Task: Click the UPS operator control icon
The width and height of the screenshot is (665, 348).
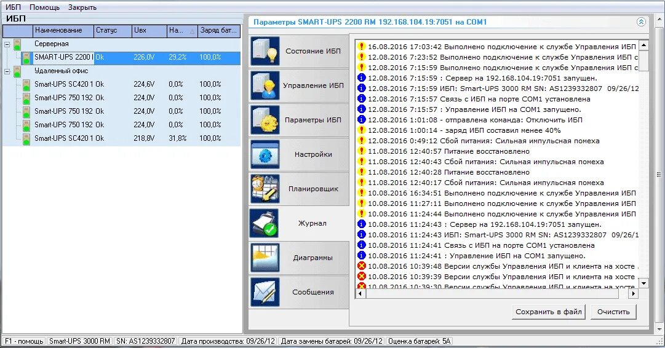Action: [265, 85]
